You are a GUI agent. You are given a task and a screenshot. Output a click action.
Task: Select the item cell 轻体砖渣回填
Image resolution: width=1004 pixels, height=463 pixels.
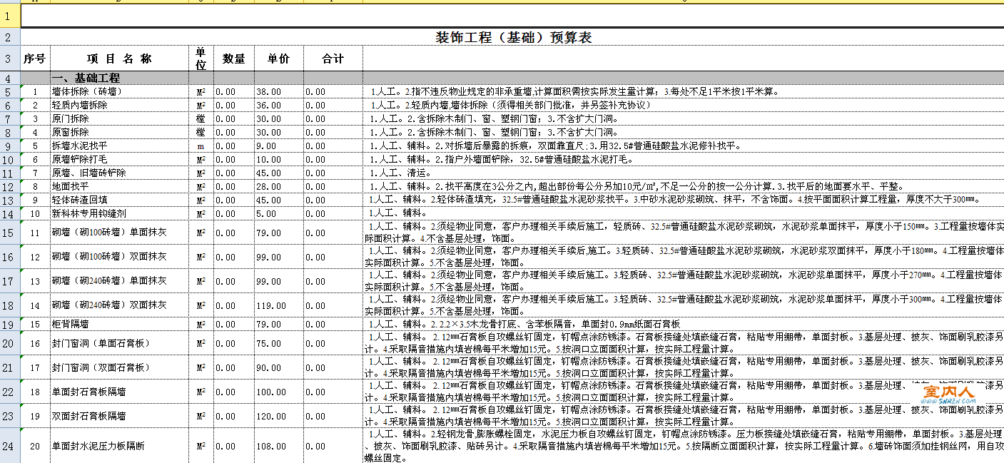point(119,200)
